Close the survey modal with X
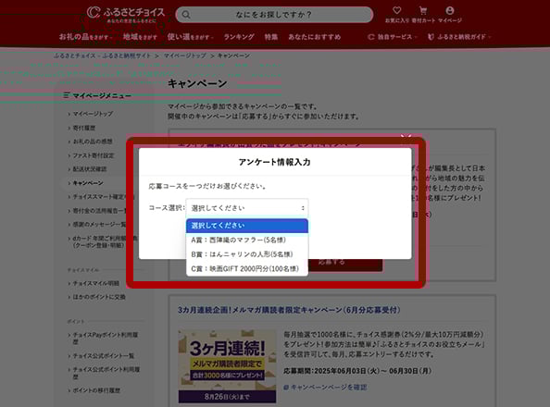This screenshot has width=550, height=407. pyautogui.click(x=406, y=137)
